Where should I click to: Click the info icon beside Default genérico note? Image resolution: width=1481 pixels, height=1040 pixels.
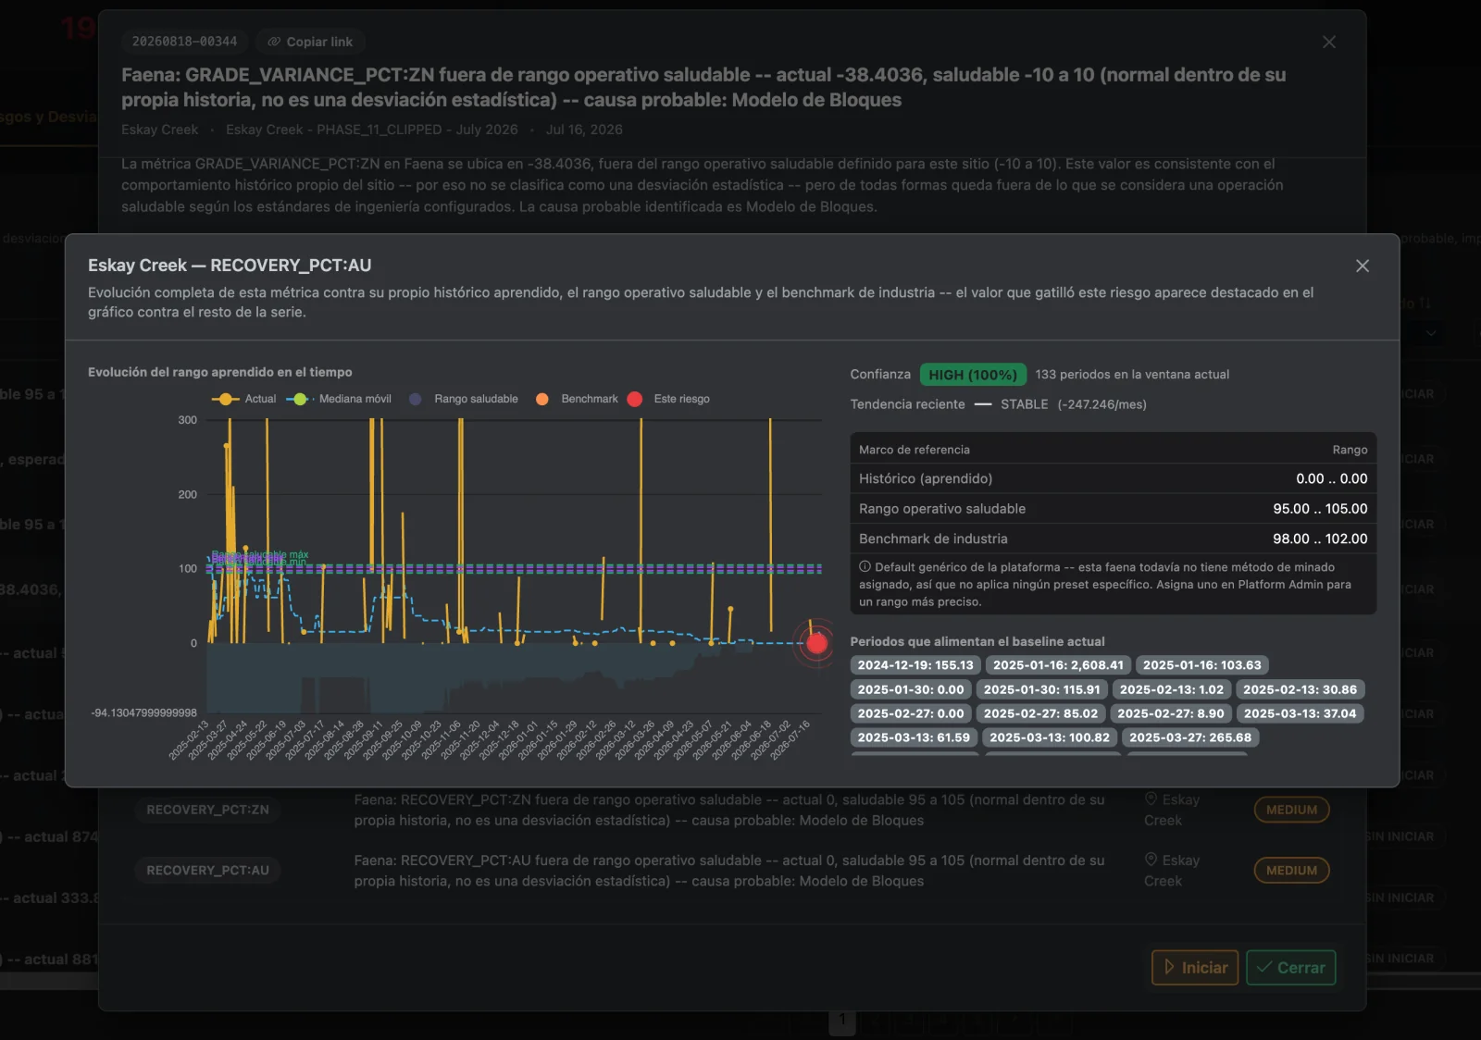coord(865,566)
